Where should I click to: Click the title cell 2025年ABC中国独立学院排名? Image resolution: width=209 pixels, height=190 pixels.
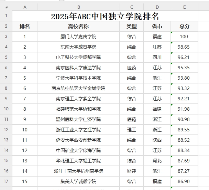click(x=105, y=16)
